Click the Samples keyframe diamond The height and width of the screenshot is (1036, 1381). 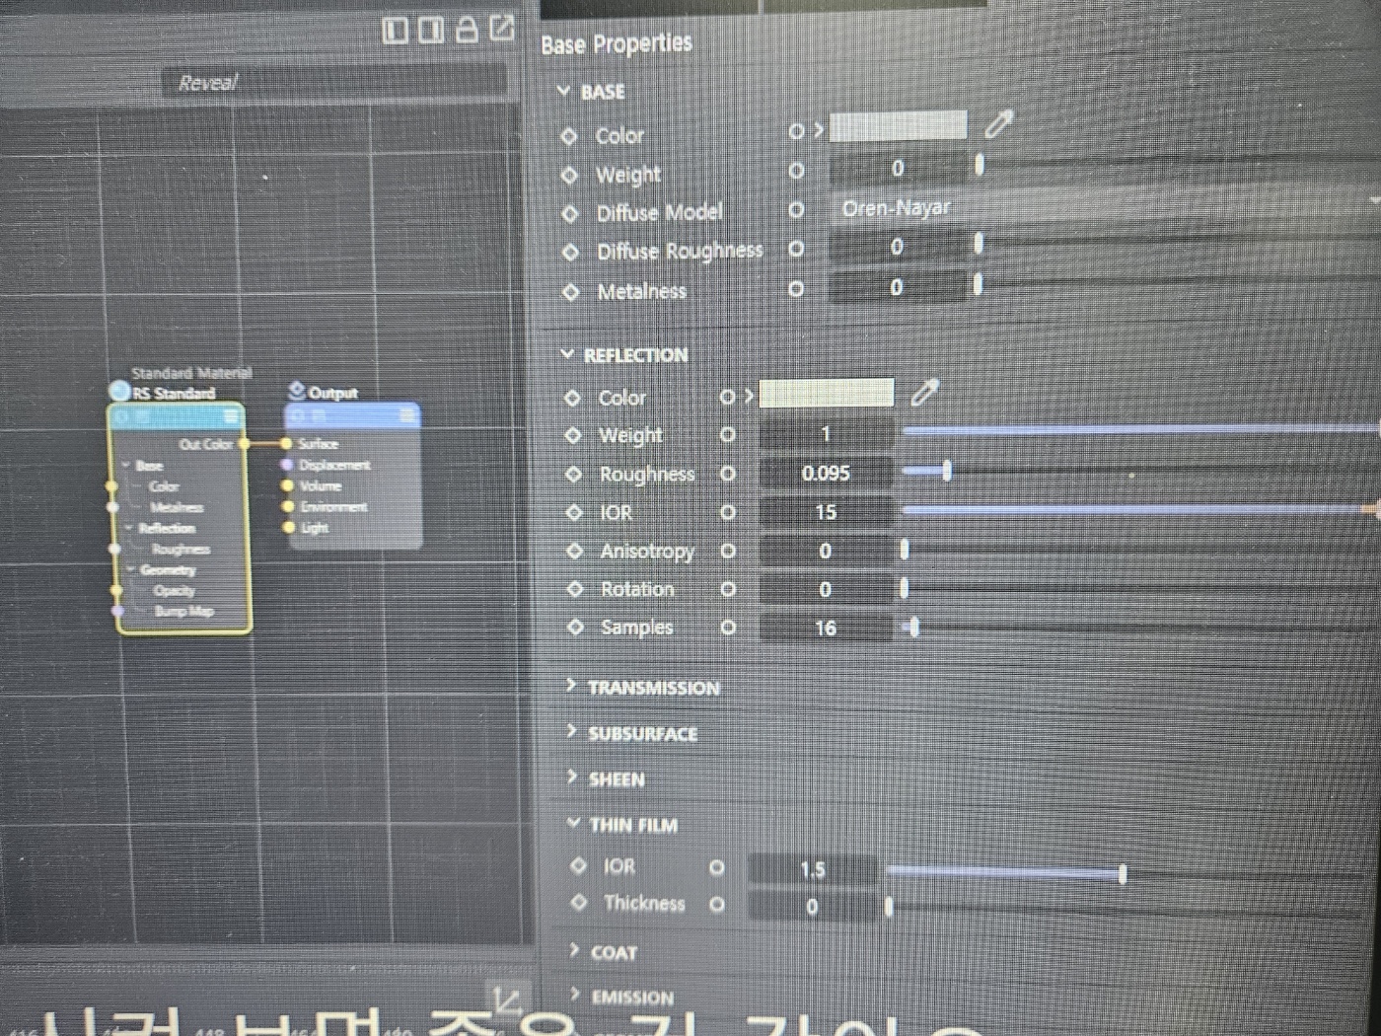click(576, 627)
